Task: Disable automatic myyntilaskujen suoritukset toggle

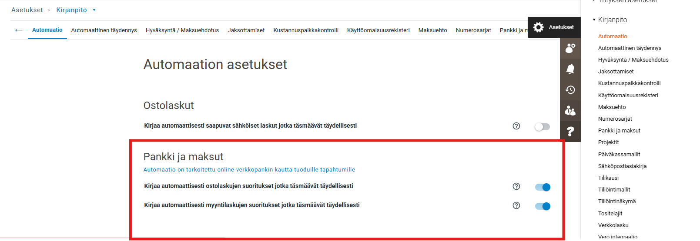Action: [543, 206]
